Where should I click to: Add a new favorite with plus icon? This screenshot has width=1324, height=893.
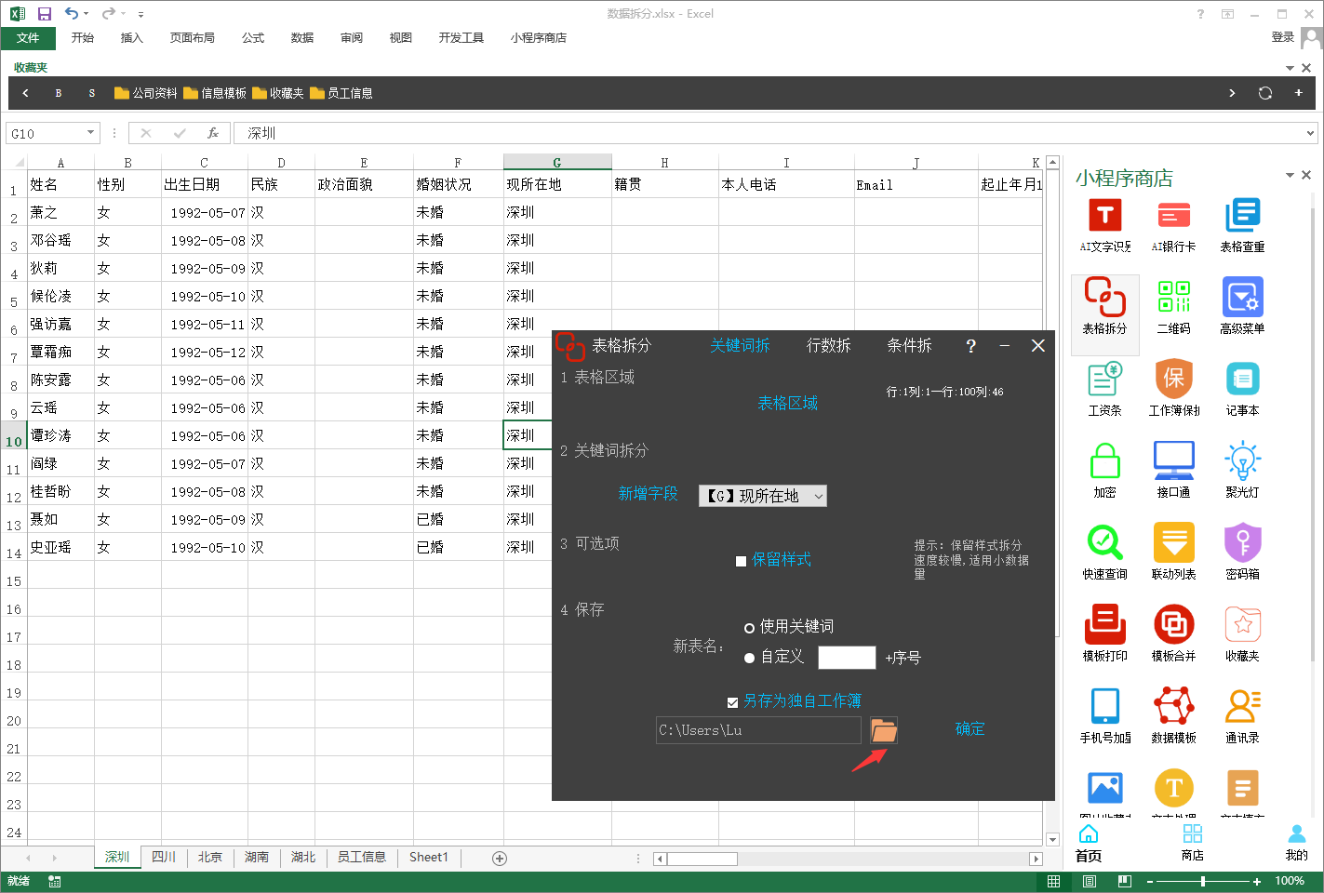point(1298,93)
